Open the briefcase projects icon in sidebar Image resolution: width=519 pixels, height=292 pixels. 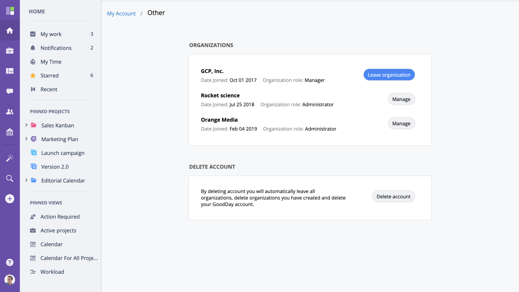(x=10, y=51)
